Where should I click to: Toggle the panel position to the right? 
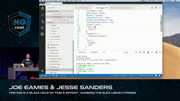(x=156, y=52)
